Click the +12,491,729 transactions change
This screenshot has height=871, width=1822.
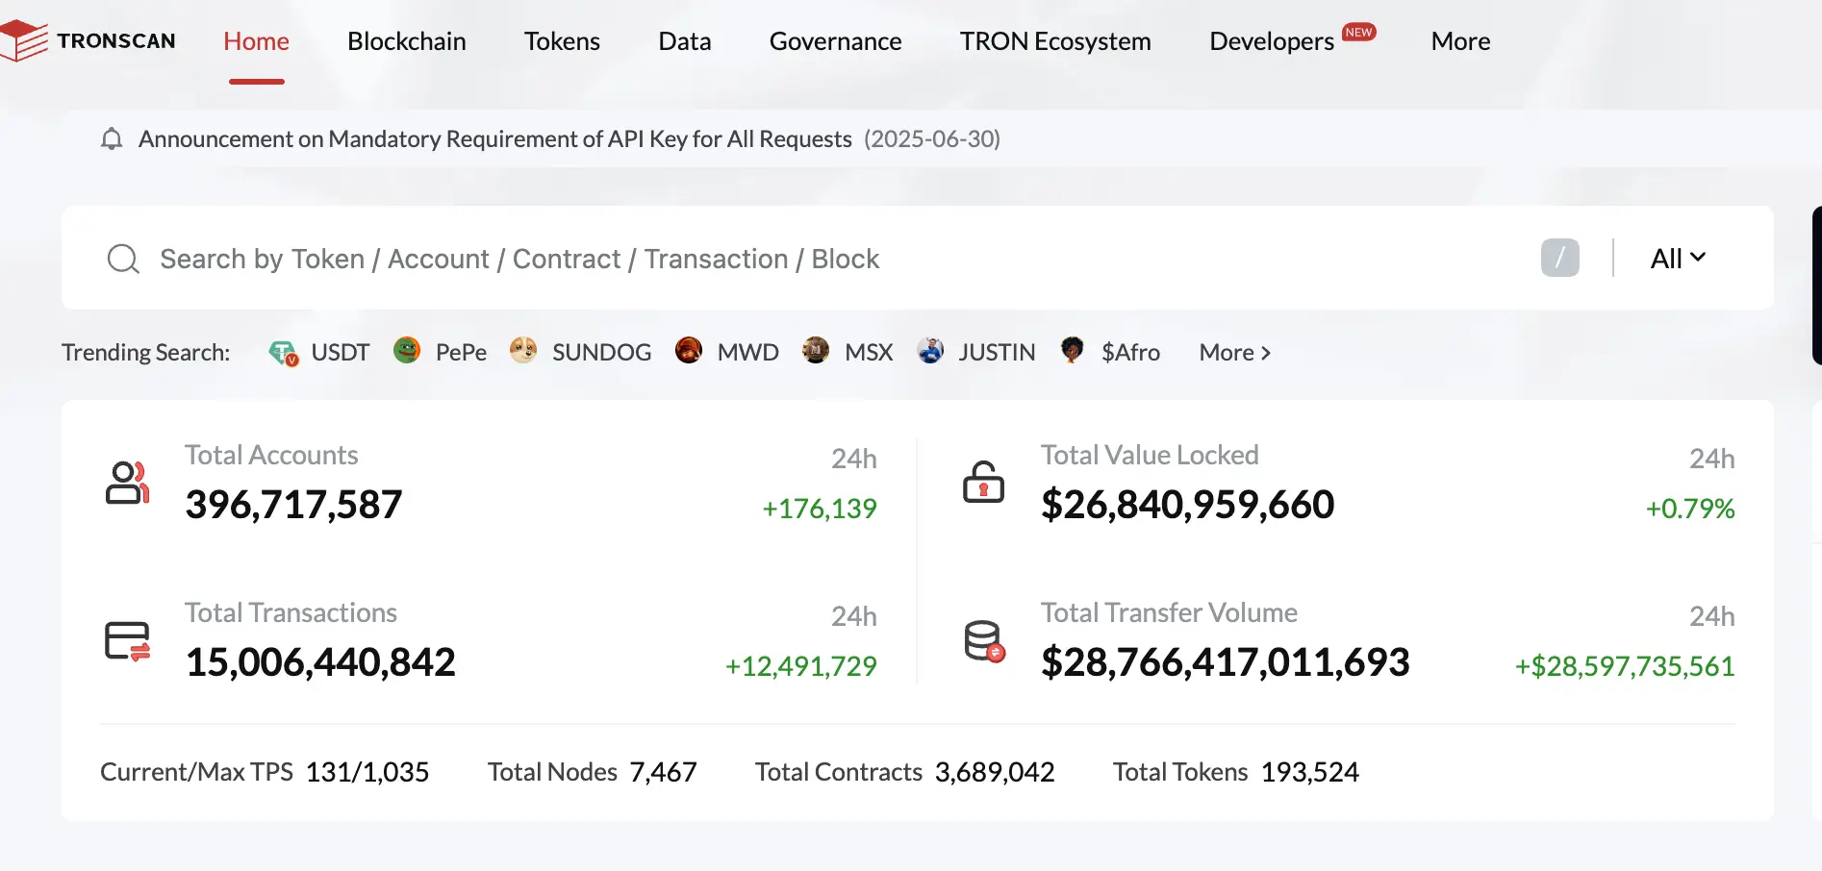point(800,666)
